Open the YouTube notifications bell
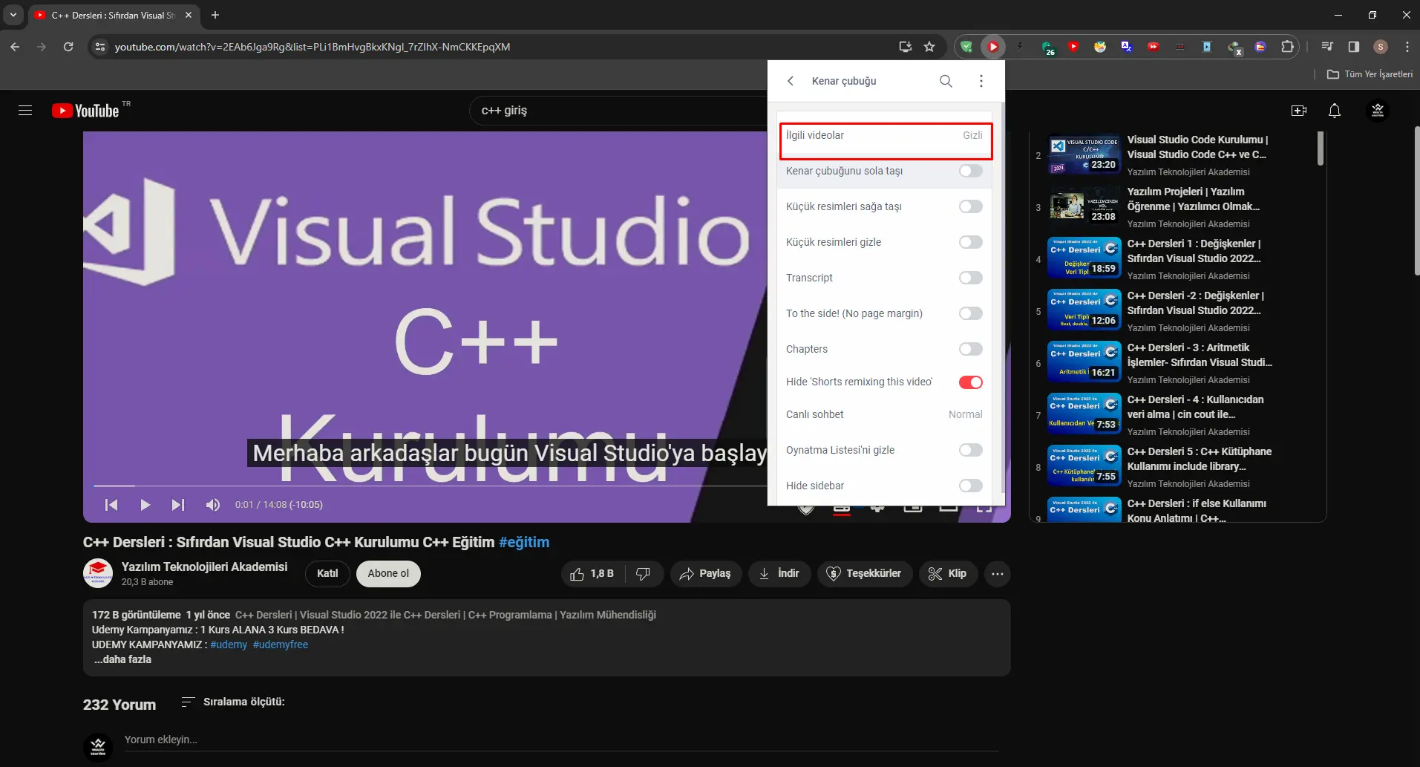 tap(1335, 111)
